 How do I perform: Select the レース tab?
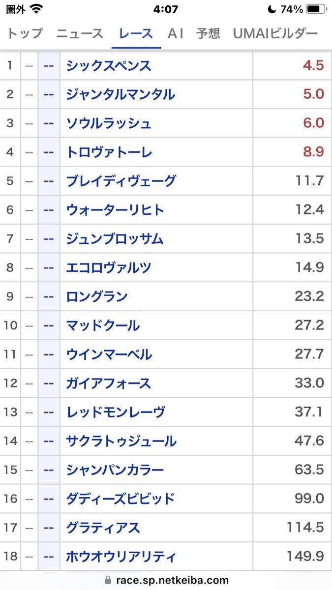coord(136,33)
